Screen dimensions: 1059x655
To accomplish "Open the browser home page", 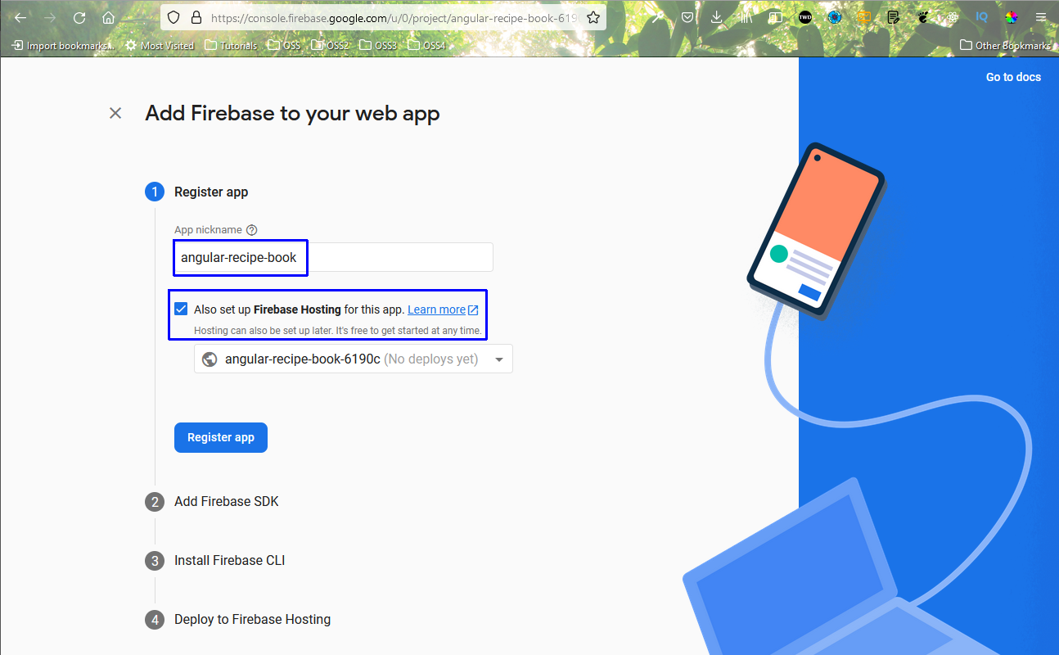I will [x=108, y=17].
